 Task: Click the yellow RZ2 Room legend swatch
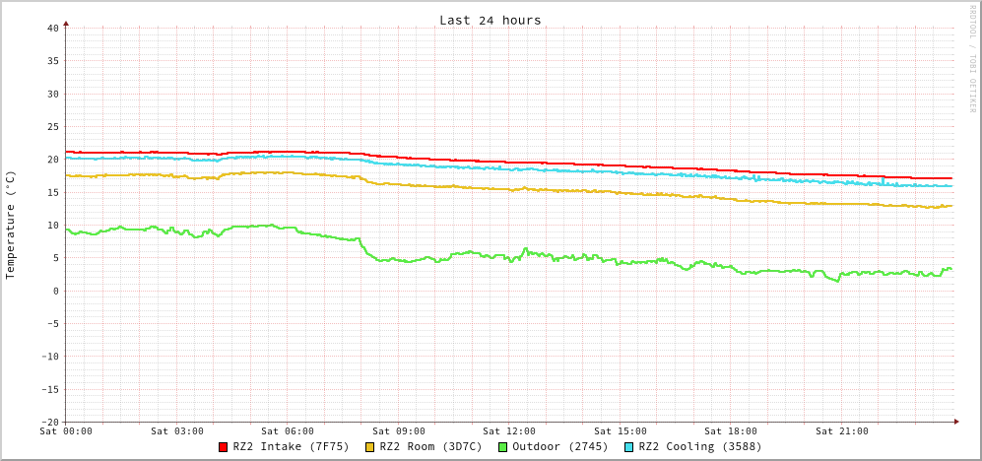point(370,447)
